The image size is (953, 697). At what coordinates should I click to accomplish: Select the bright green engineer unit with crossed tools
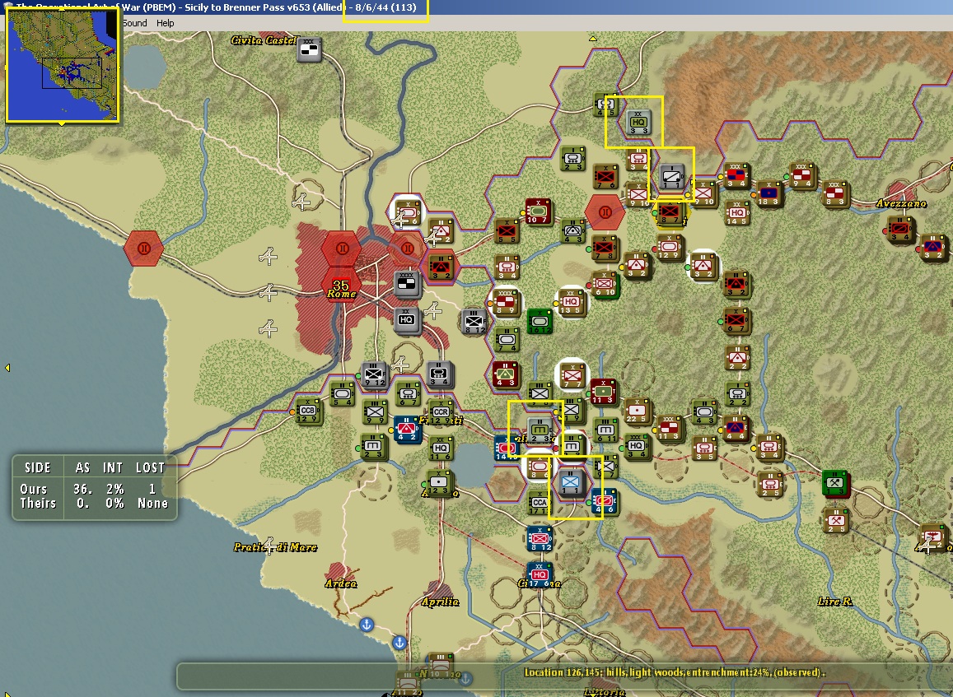point(835,483)
